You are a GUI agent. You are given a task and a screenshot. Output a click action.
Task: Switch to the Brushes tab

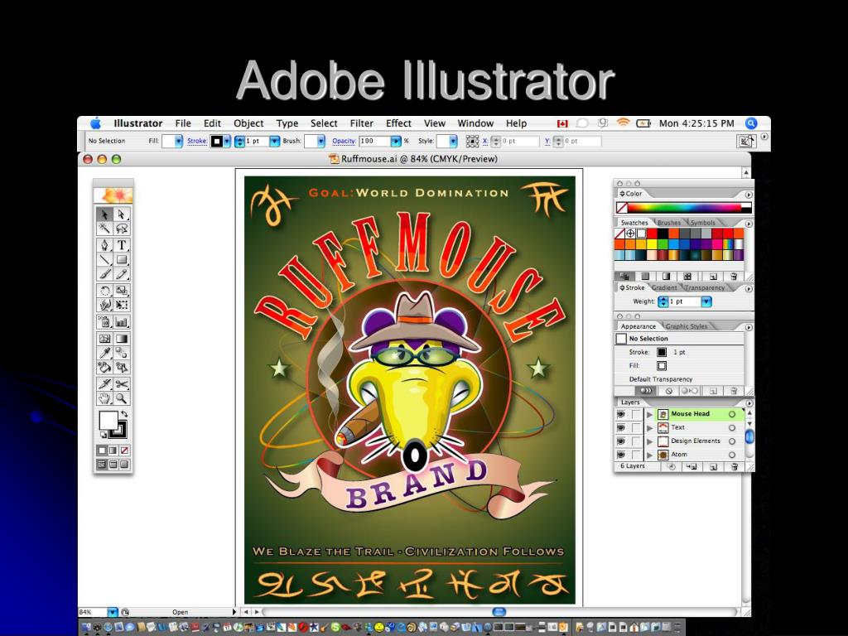pyautogui.click(x=669, y=223)
